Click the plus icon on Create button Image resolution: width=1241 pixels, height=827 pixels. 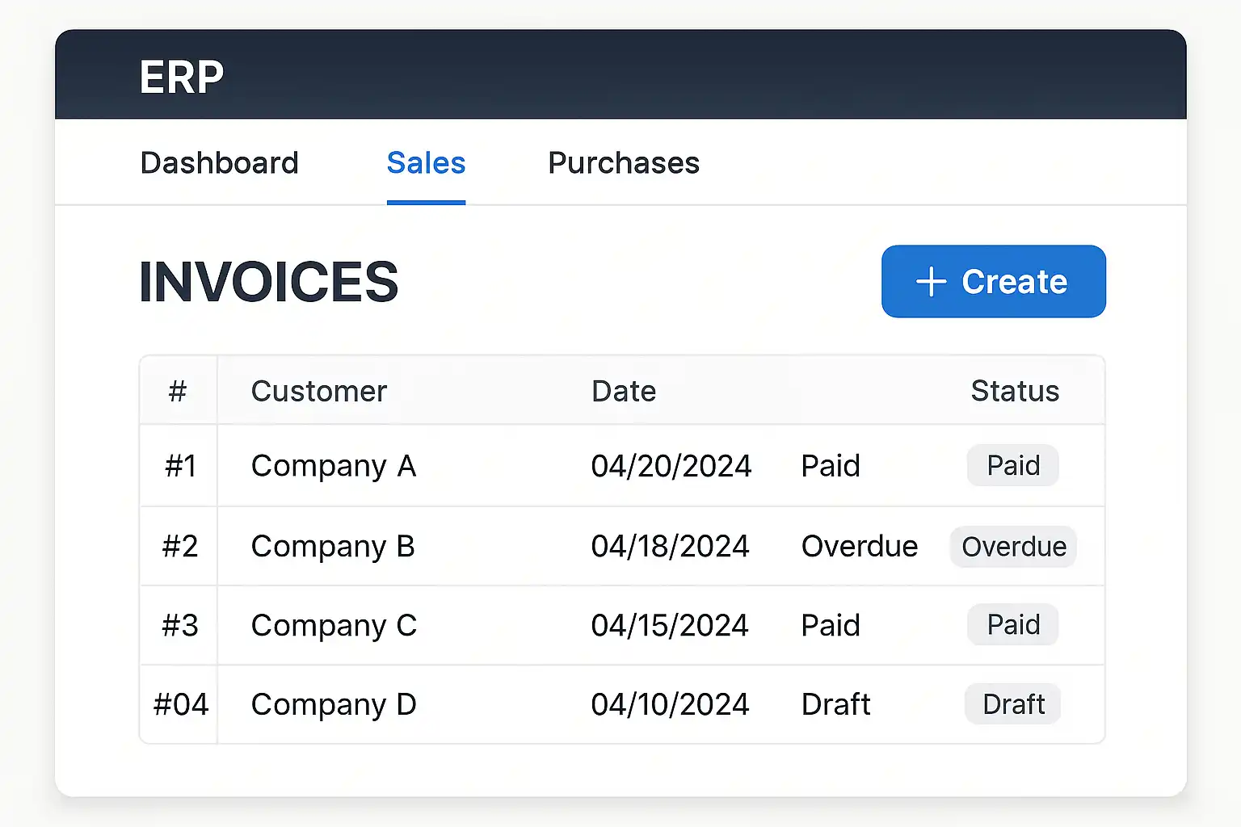click(931, 282)
